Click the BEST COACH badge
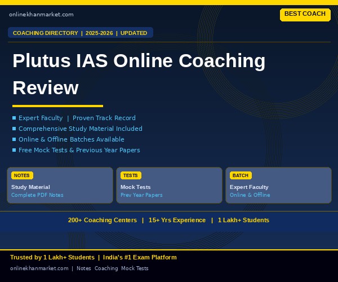338x282 pixels. pyautogui.click(x=305, y=15)
